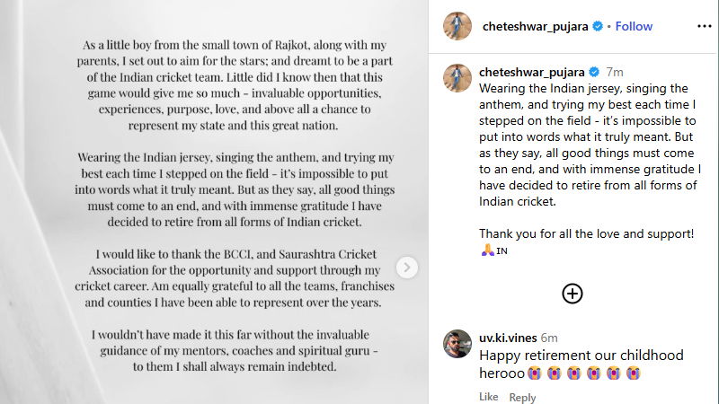Go to next slide of the post
Viewport: 719px width, 404px height.
point(407,267)
